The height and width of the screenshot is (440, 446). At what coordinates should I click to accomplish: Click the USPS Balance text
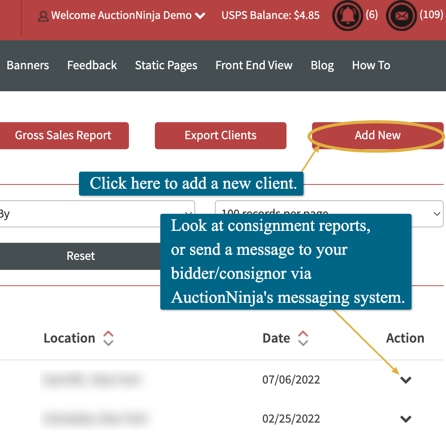pyautogui.click(x=271, y=15)
